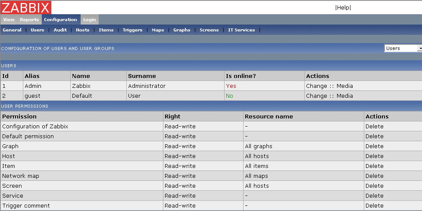Open the Hosts submenu item
This screenshot has width=422, height=211.
[83, 30]
